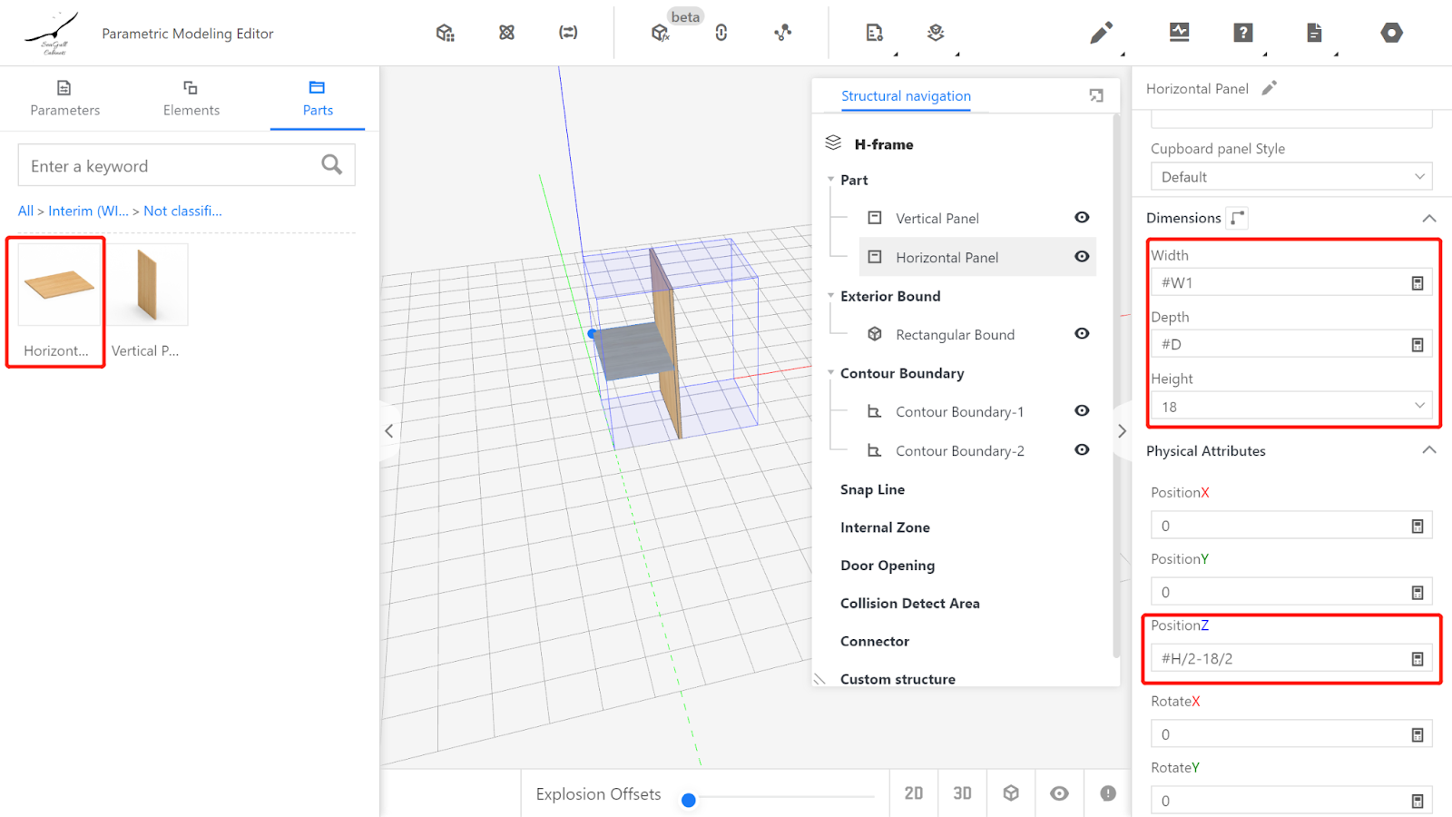Pop out the Structural navigation panel
Screen dimensions: 1452x817
coord(1096,95)
